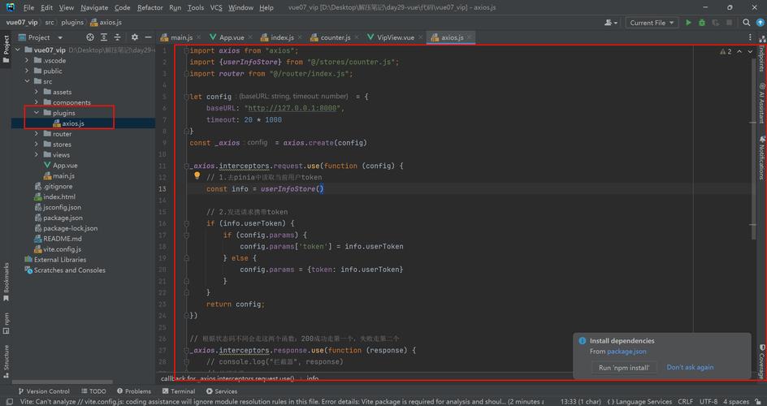
Task: Click the Run 'npm install' button
Action: point(624,368)
